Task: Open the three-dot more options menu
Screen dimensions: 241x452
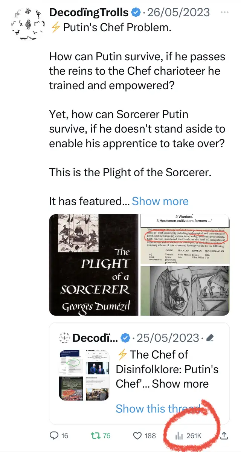Action: [224, 12]
